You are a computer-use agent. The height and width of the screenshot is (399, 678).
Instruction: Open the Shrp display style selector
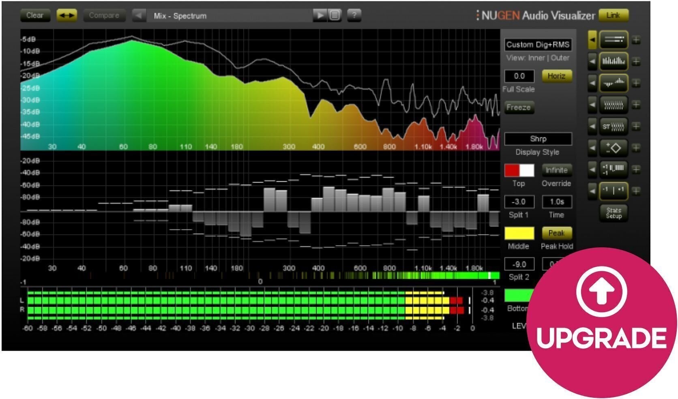tap(537, 139)
